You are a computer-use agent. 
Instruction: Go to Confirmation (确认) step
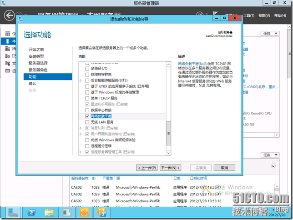pos(32,84)
